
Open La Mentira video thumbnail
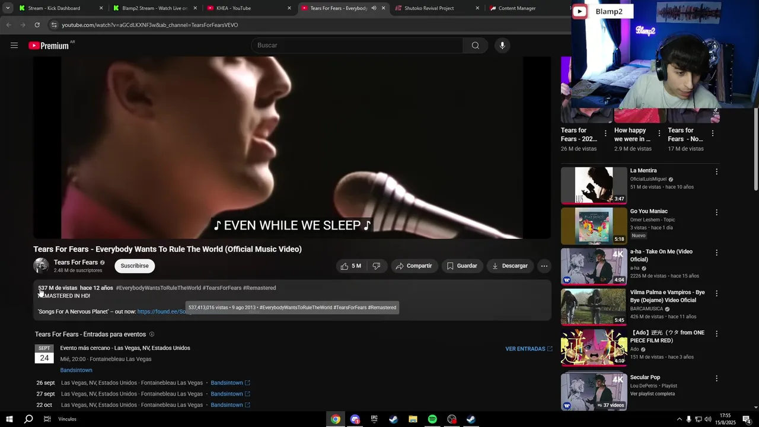click(x=594, y=186)
